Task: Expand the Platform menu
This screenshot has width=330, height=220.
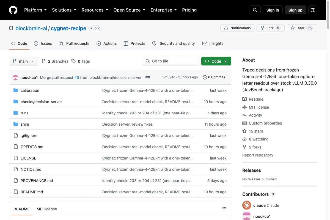Action: point(35,10)
